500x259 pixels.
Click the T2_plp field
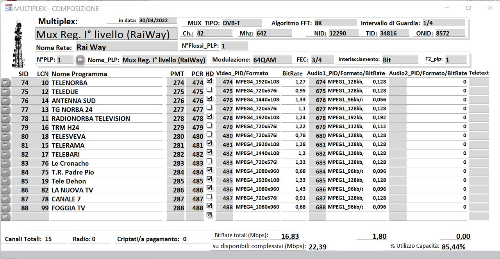click(x=456, y=60)
